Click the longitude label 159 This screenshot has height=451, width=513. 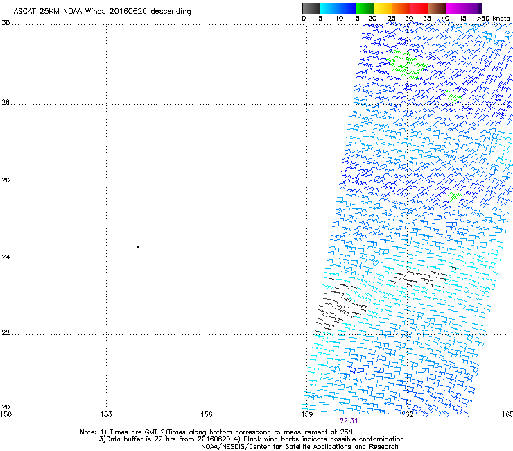(307, 414)
